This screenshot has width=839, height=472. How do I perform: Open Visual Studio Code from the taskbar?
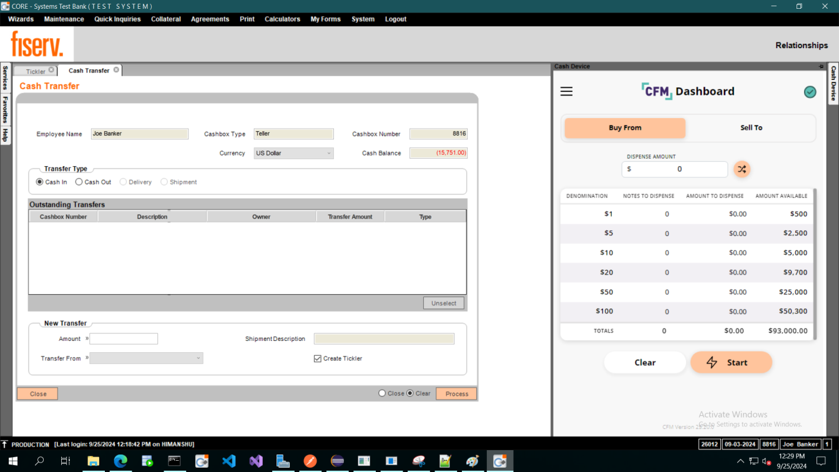point(229,461)
